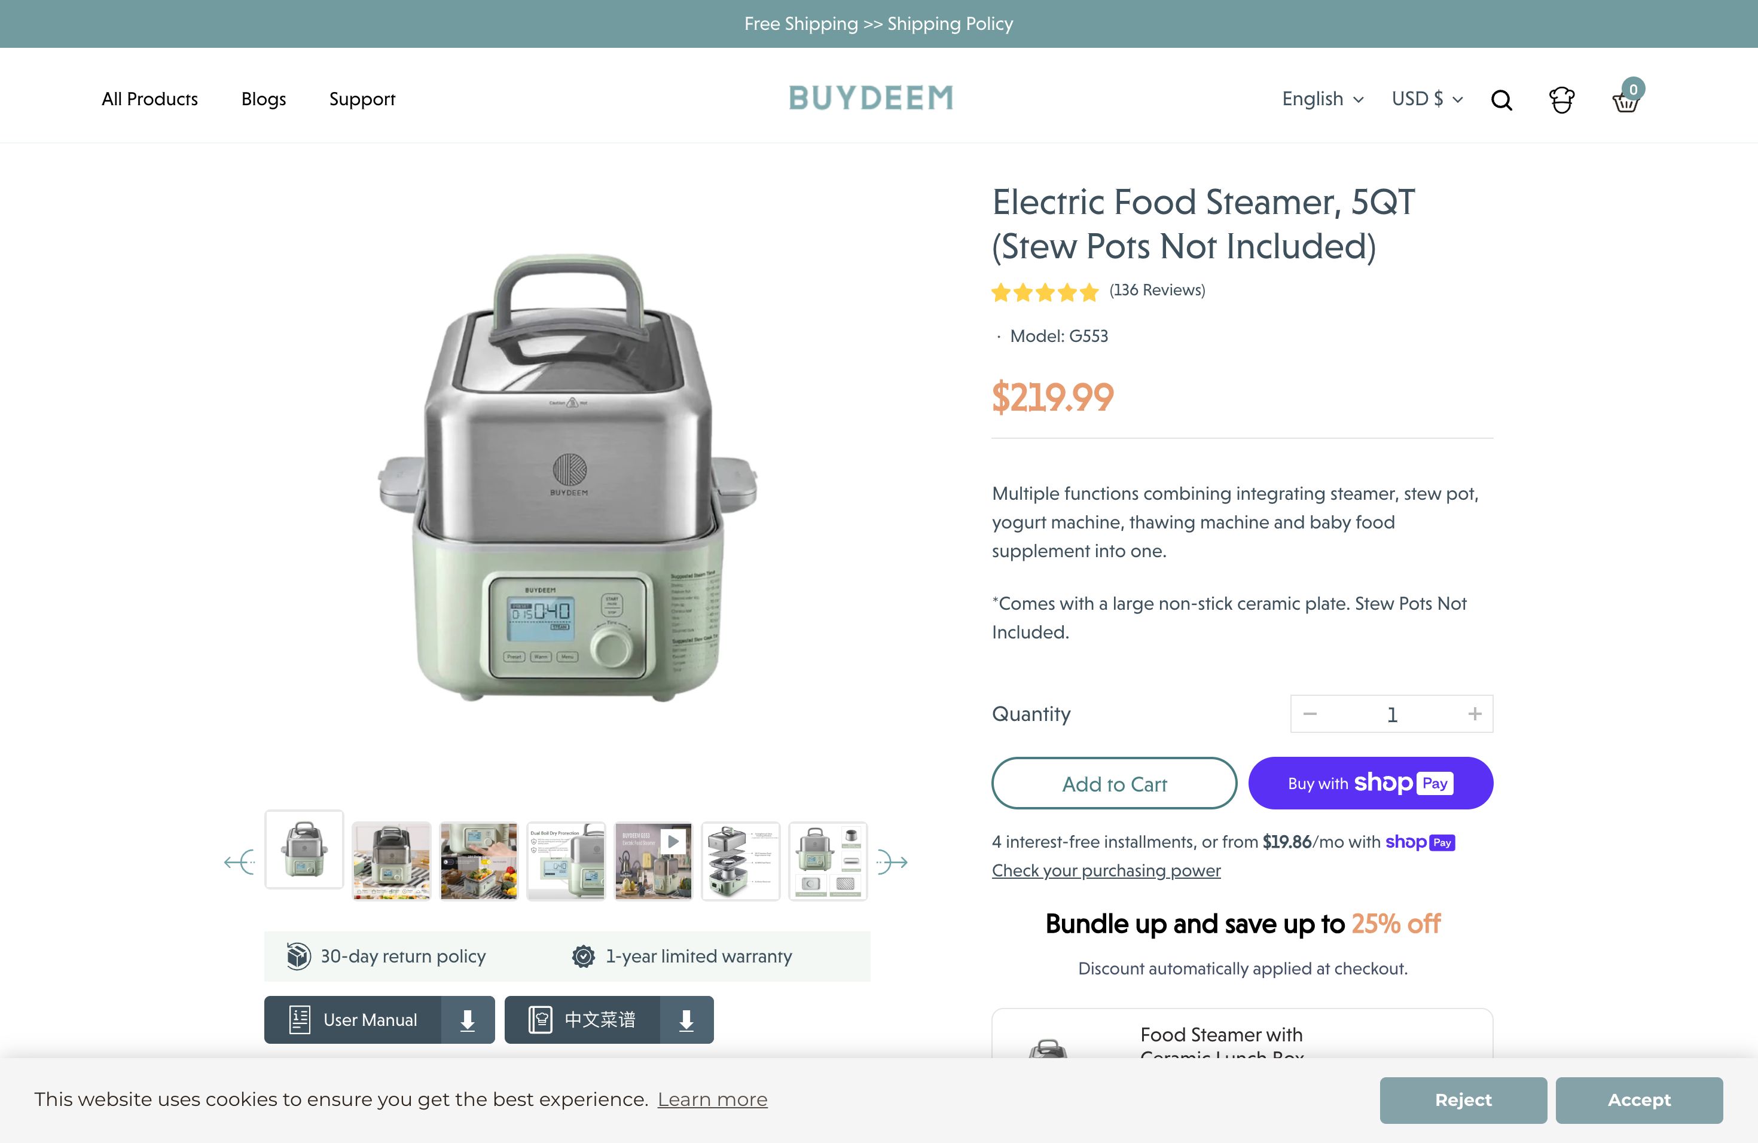Click Add to Cart
Screen dimensions: 1758x1143
[x=1114, y=783]
